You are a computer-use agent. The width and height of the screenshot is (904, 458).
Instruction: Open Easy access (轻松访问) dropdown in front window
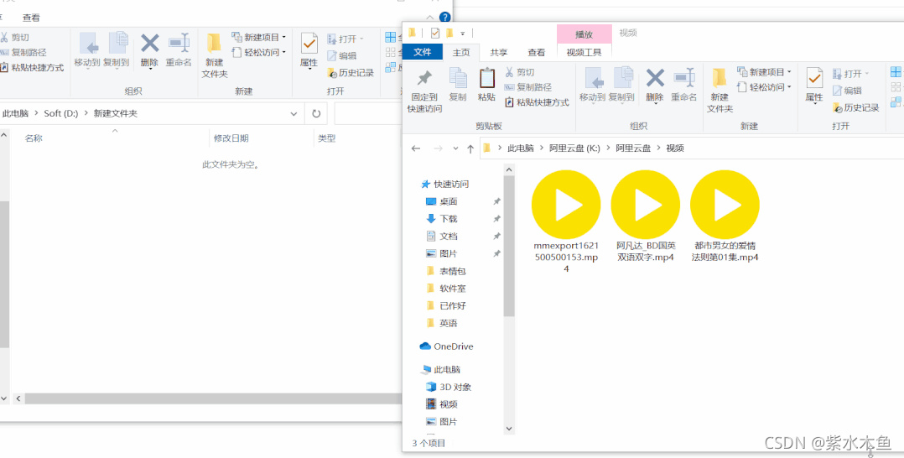764,87
